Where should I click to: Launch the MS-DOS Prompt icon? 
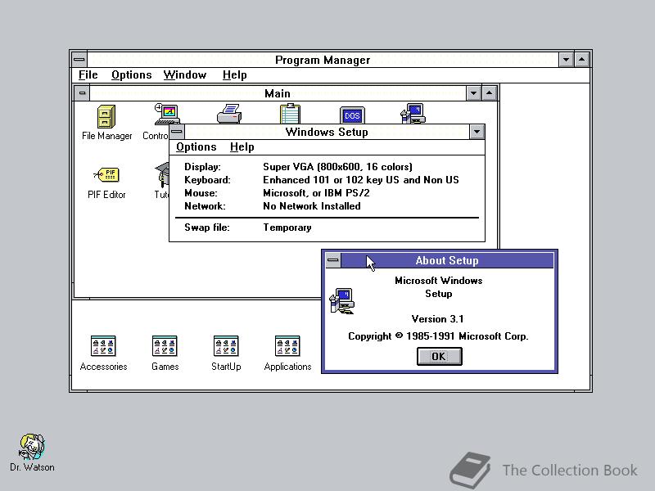[x=352, y=115]
